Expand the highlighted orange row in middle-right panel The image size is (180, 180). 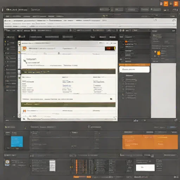pyautogui.click(x=134, y=65)
